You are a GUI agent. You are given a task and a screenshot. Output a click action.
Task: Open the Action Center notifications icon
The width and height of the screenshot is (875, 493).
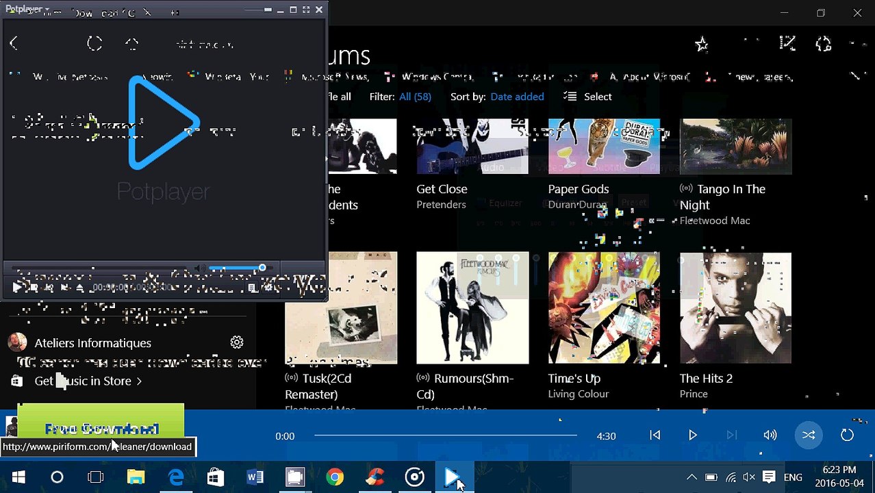click(x=769, y=477)
